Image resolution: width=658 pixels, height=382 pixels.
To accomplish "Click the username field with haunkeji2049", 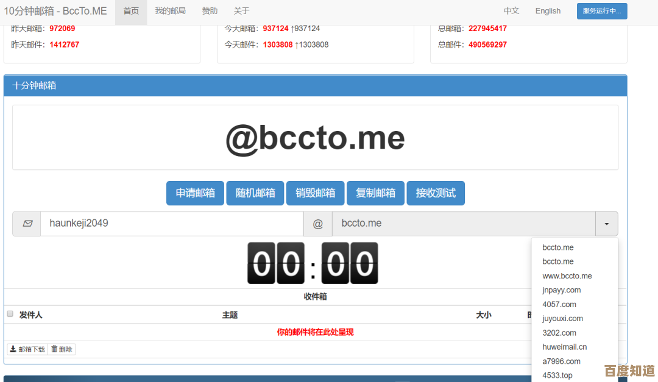I will point(171,224).
